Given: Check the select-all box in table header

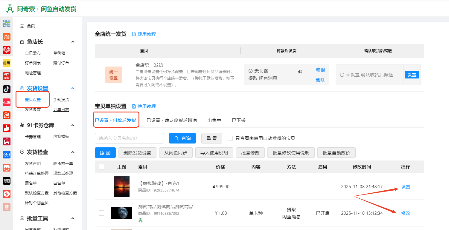Looking at the screenshot, I should (x=101, y=167).
